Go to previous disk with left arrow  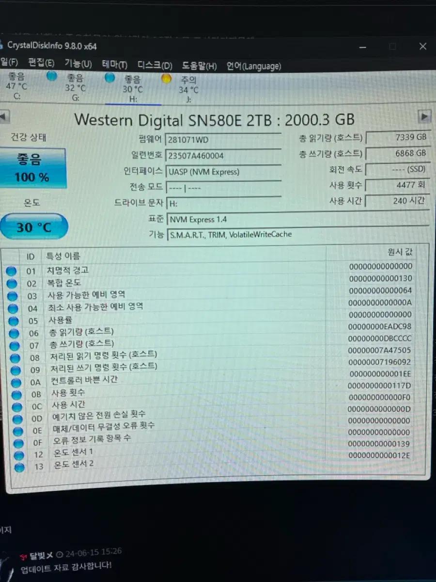coord(4,116)
